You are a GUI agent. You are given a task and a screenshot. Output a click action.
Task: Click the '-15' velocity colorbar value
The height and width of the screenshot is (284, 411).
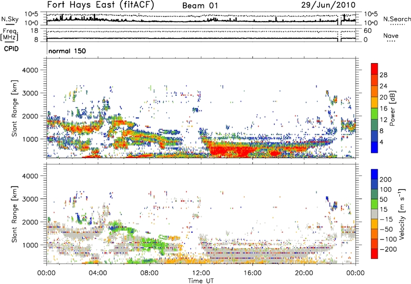[386, 219]
